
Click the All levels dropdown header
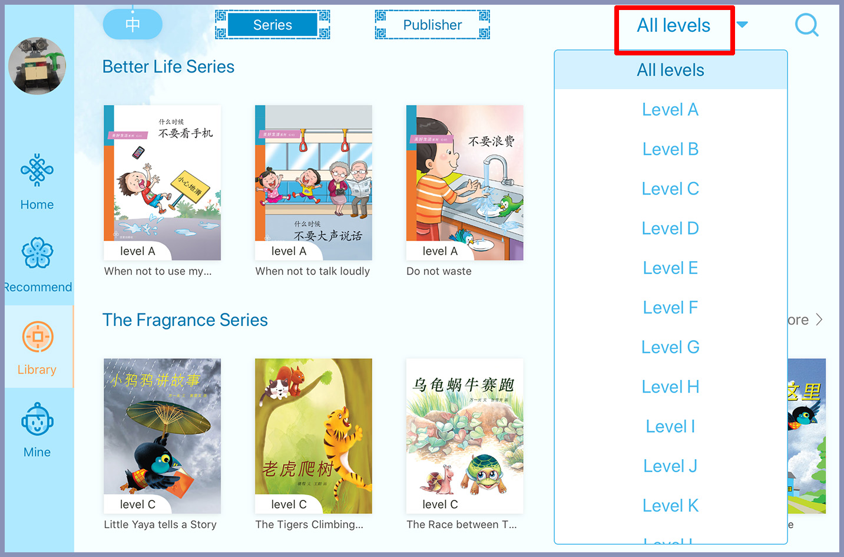click(x=674, y=26)
